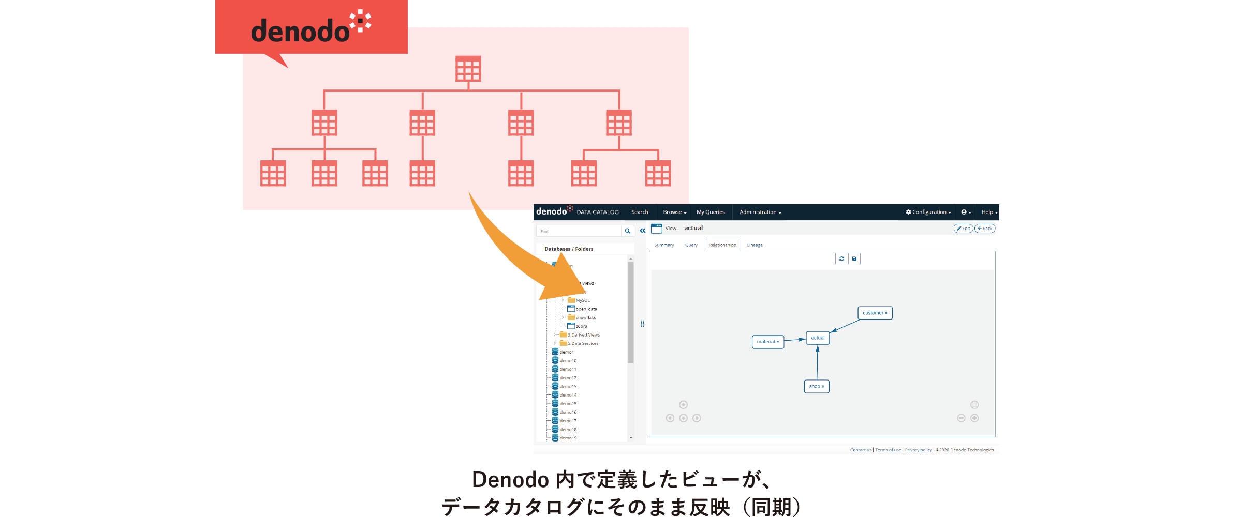Click the denodo logo in the navbar
The width and height of the screenshot is (1242, 517).
pos(554,211)
